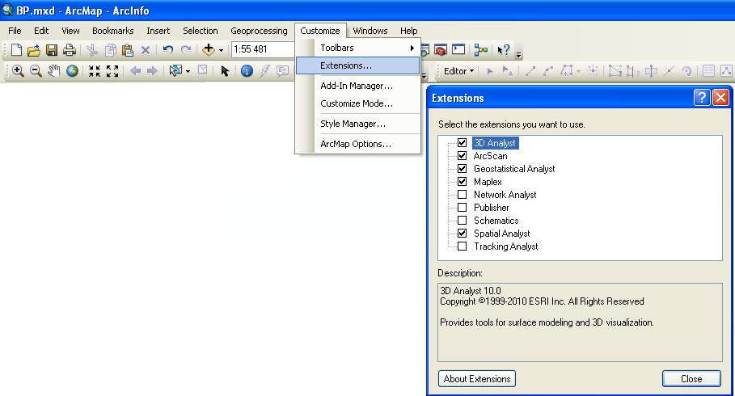Undo the last action
The width and height of the screenshot is (735, 396).
[x=168, y=49]
